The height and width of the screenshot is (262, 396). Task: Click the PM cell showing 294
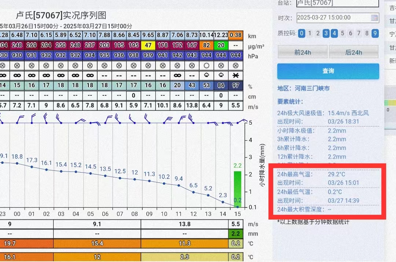click(x=46, y=45)
